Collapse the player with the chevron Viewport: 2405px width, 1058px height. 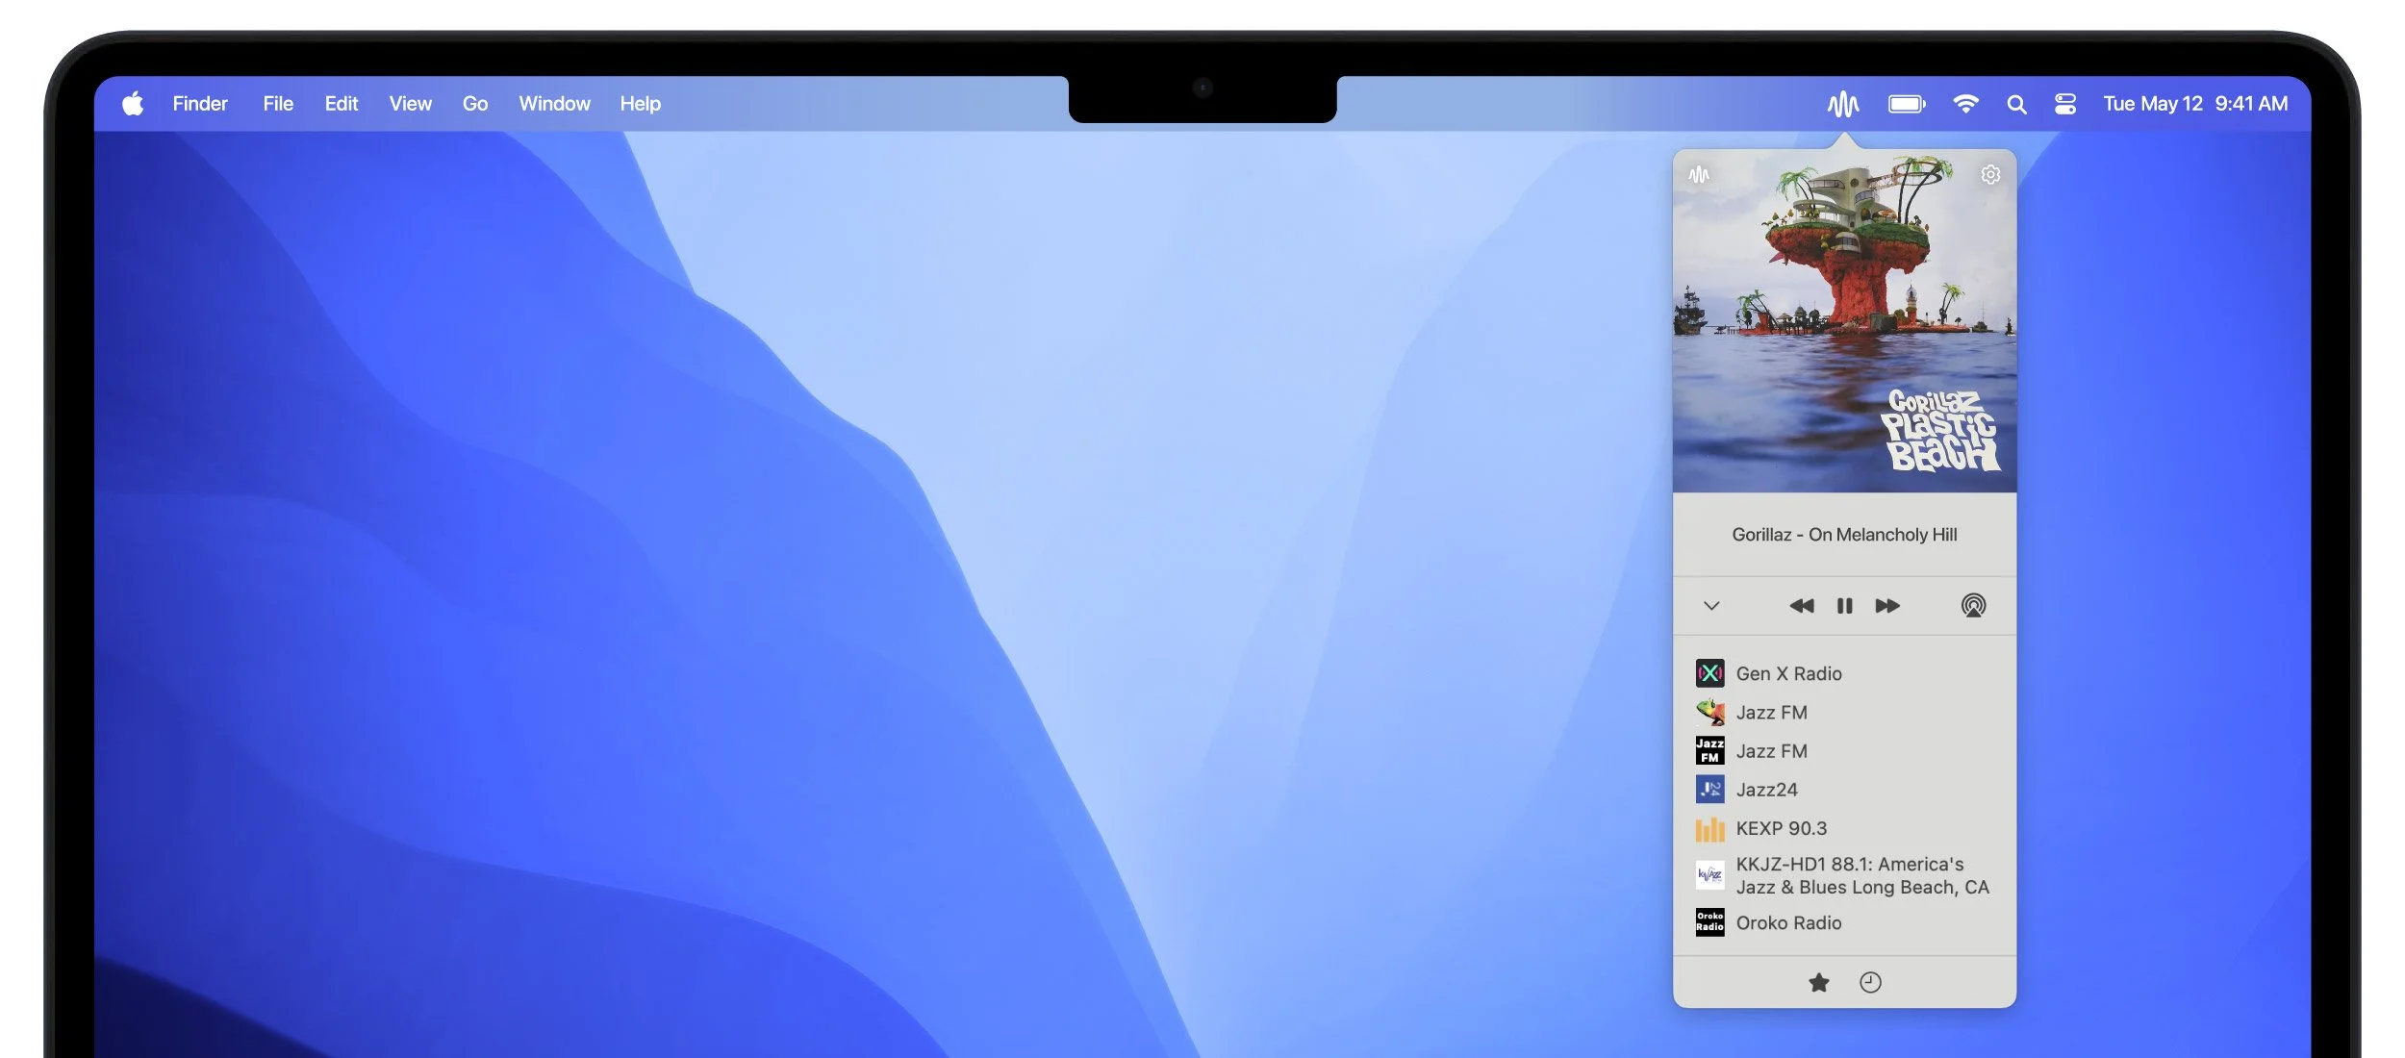click(1710, 606)
